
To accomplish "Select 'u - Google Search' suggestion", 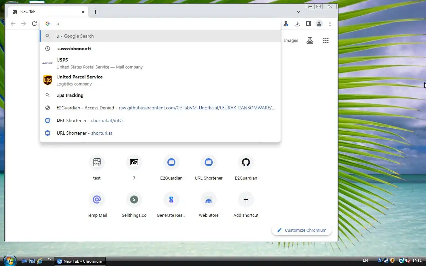I will pos(160,36).
